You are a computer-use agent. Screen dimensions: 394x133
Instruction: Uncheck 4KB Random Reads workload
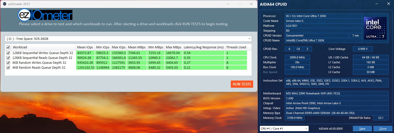click(x=8, y=68)
